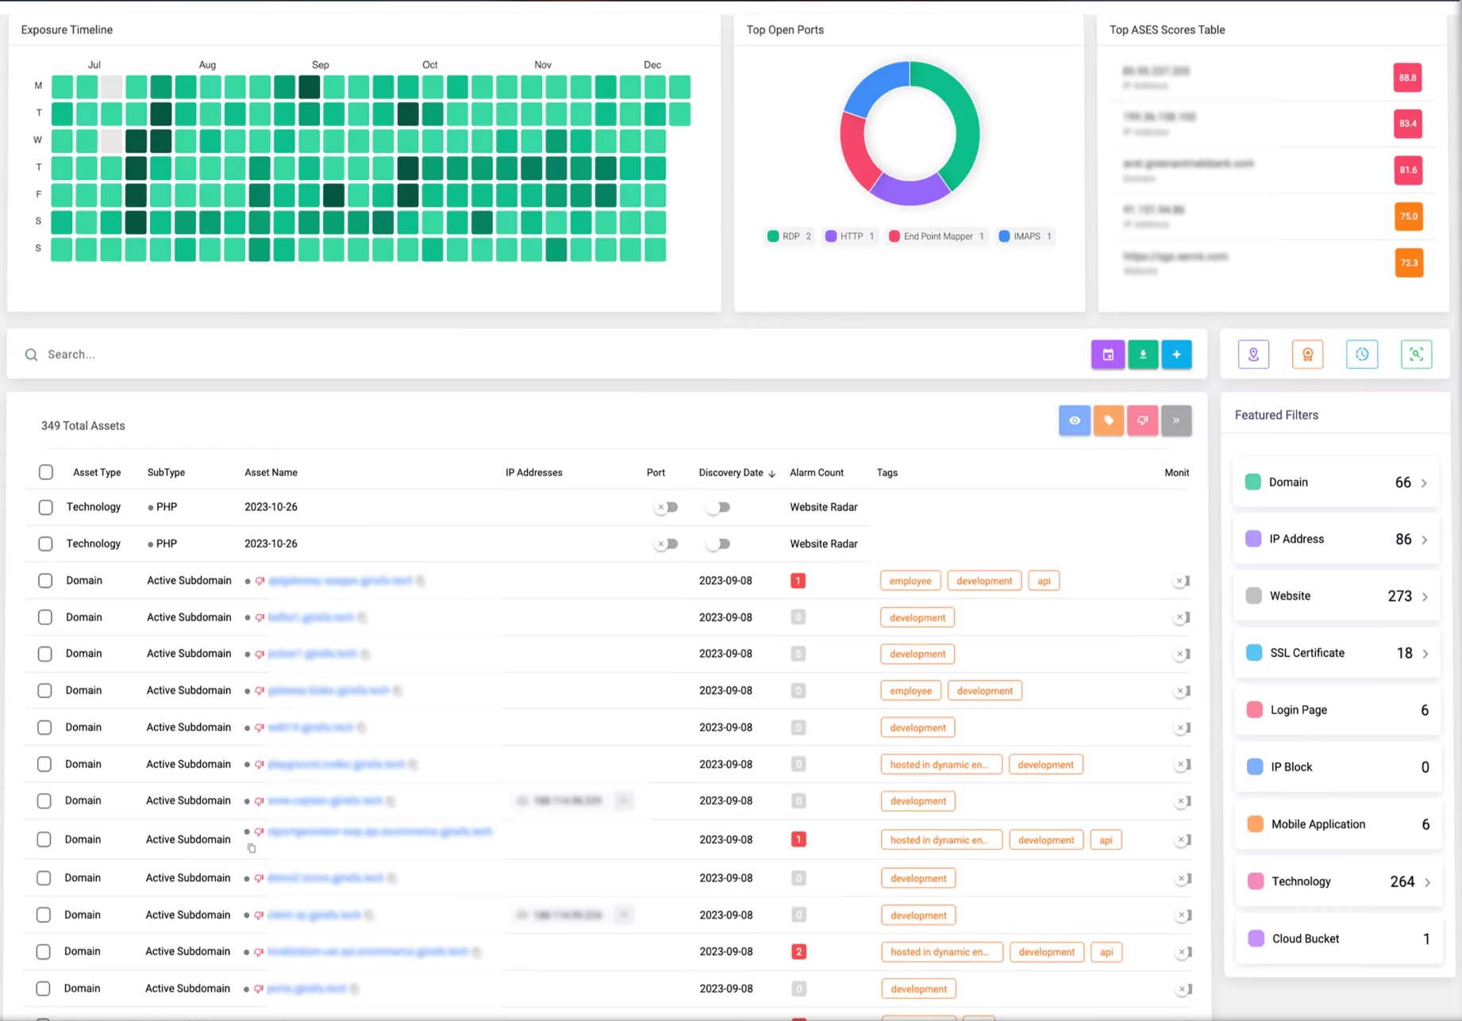Check the row tagged hosted in dynamic en… and development only

pos(44,764)
